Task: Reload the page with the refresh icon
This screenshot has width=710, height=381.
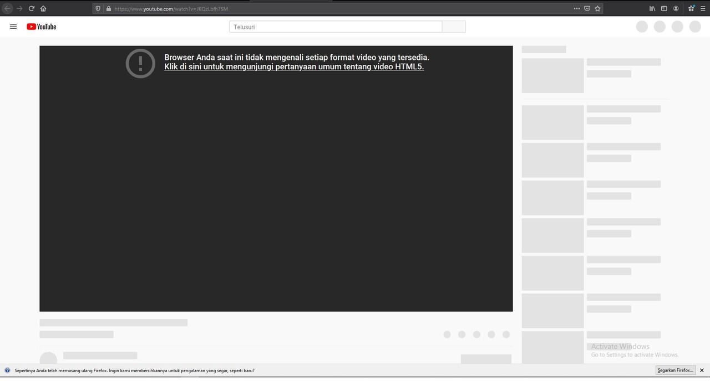Action: pos(32,8)
